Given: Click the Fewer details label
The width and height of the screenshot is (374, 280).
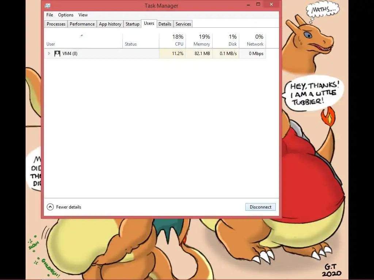Looking at the screenshot, I should click(x=69, y=207).
